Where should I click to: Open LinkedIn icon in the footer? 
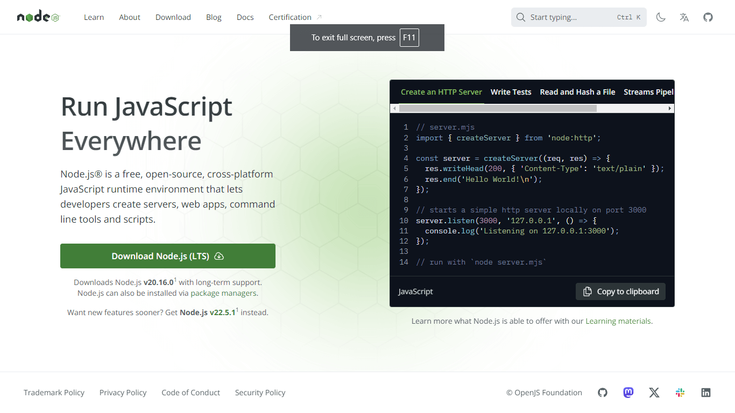coord(706,393)
